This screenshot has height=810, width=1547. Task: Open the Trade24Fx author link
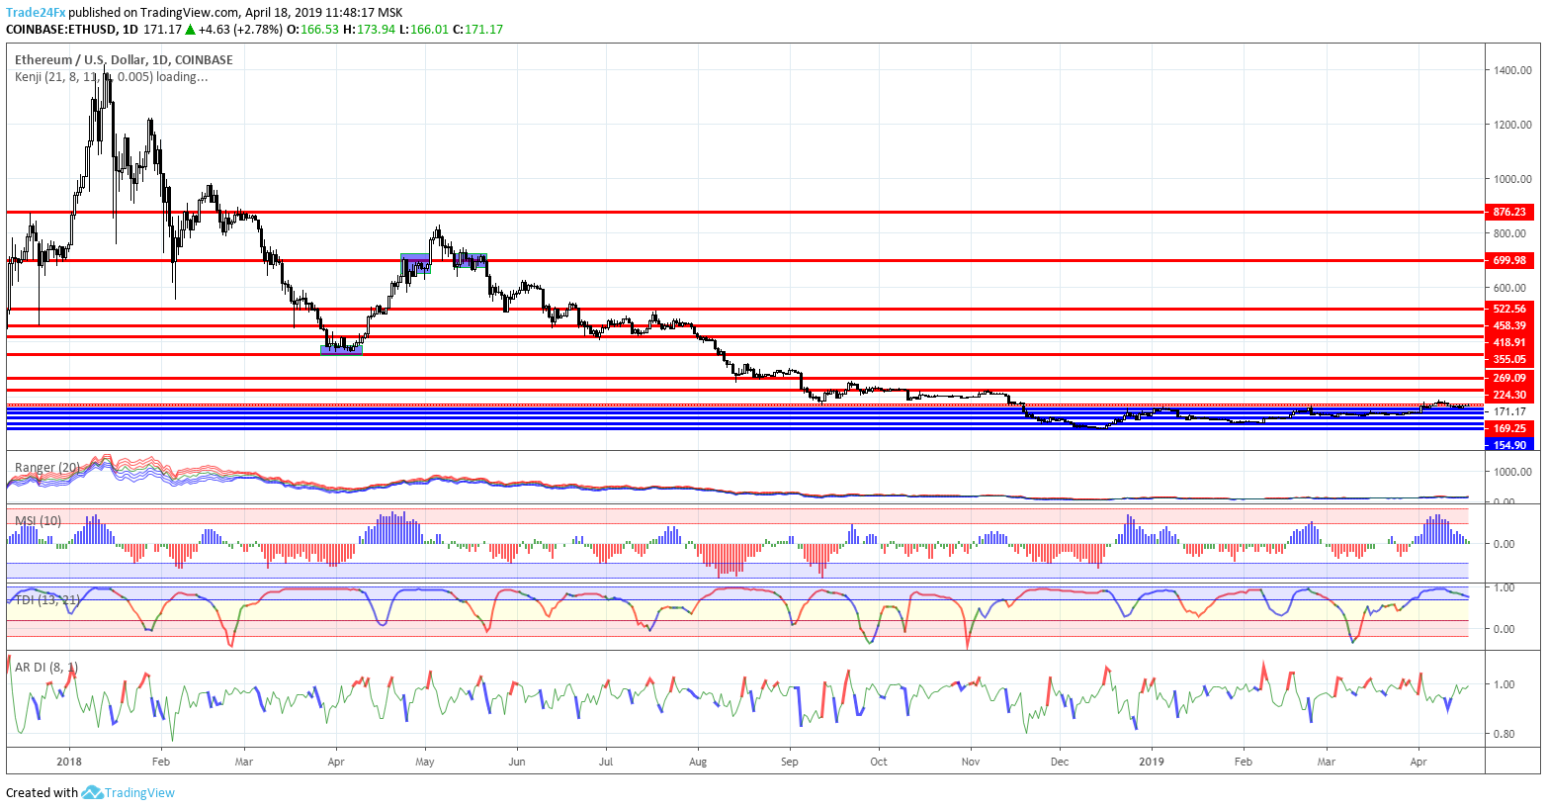(x=36, y=13)
